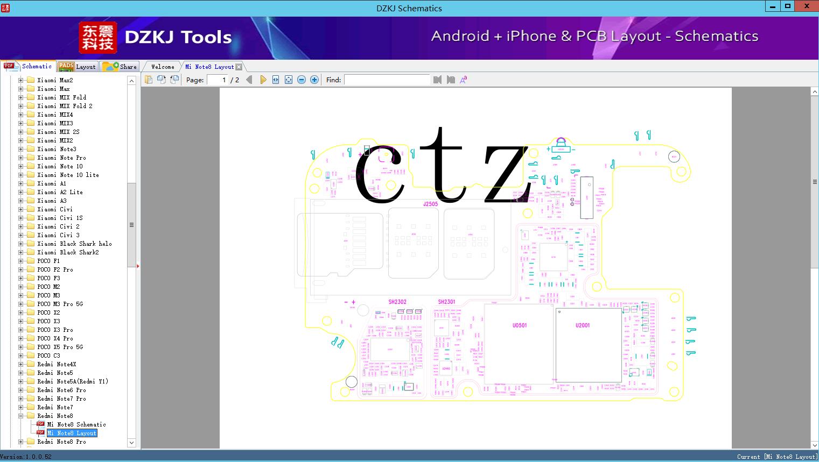The height and width of the screenshot is (462, 819).
Task: Switch to the PADS Layout tab
Action: click(77, 67)
